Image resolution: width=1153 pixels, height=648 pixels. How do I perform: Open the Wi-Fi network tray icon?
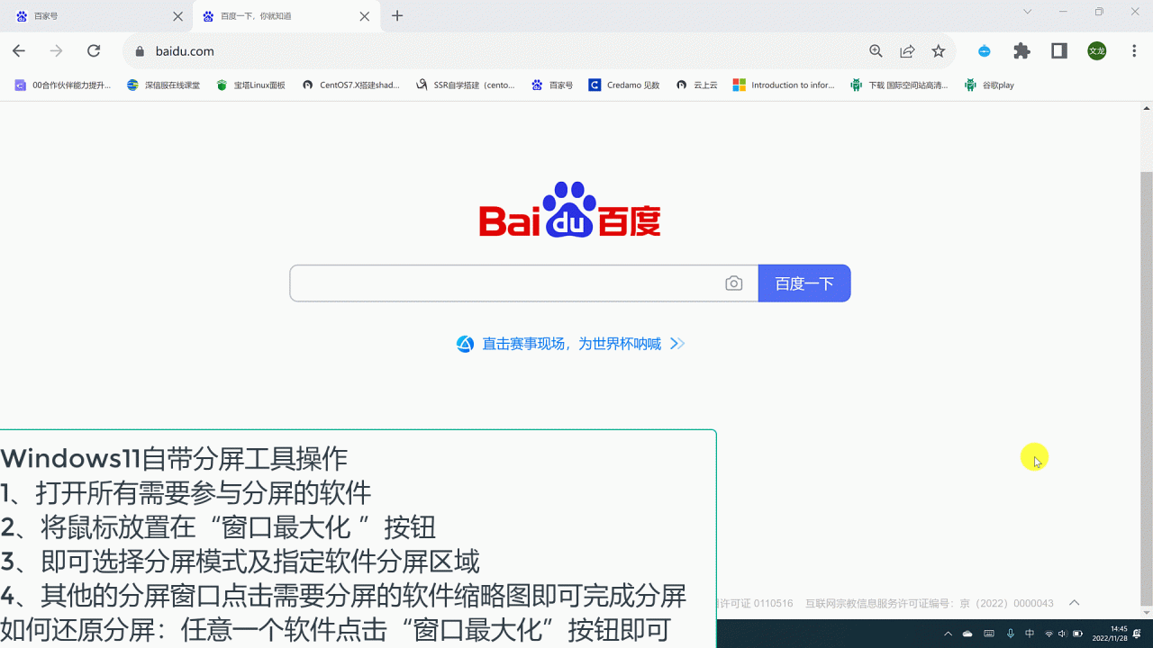coord(1049,634)
